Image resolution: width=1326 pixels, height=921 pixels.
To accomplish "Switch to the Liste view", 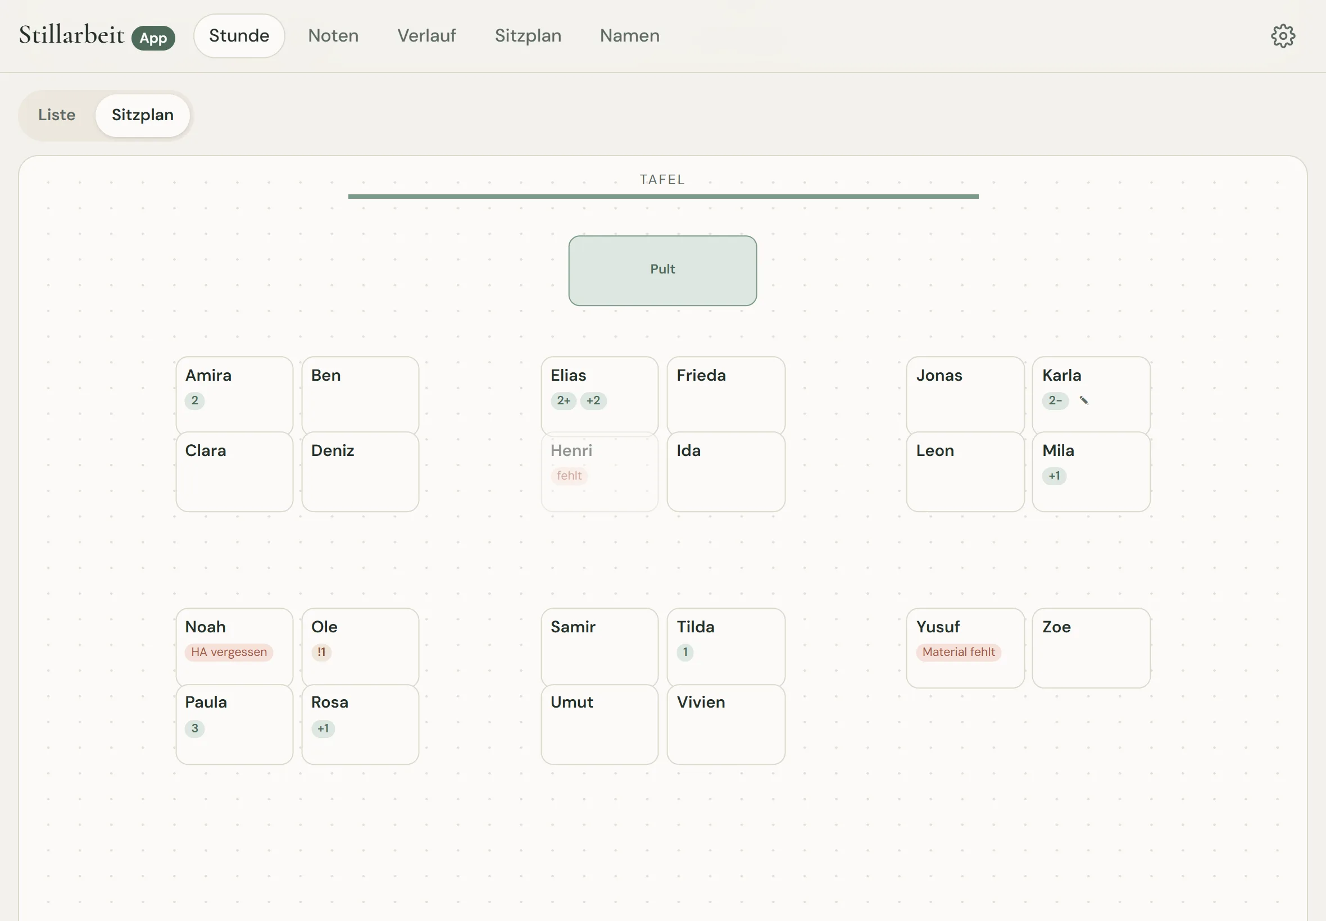I will 57,115.
